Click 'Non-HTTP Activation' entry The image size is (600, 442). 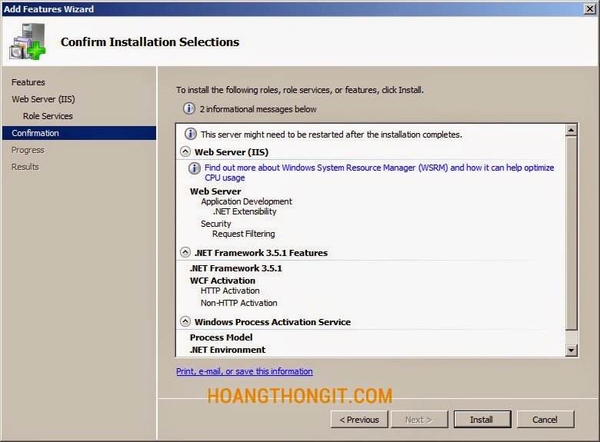tap(238, 303)
